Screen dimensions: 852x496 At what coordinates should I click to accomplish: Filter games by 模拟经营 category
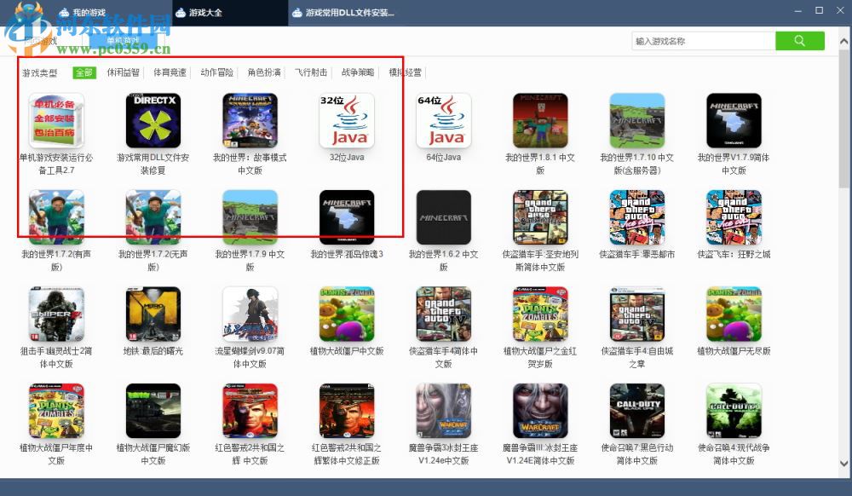click(x=406, y=72)
